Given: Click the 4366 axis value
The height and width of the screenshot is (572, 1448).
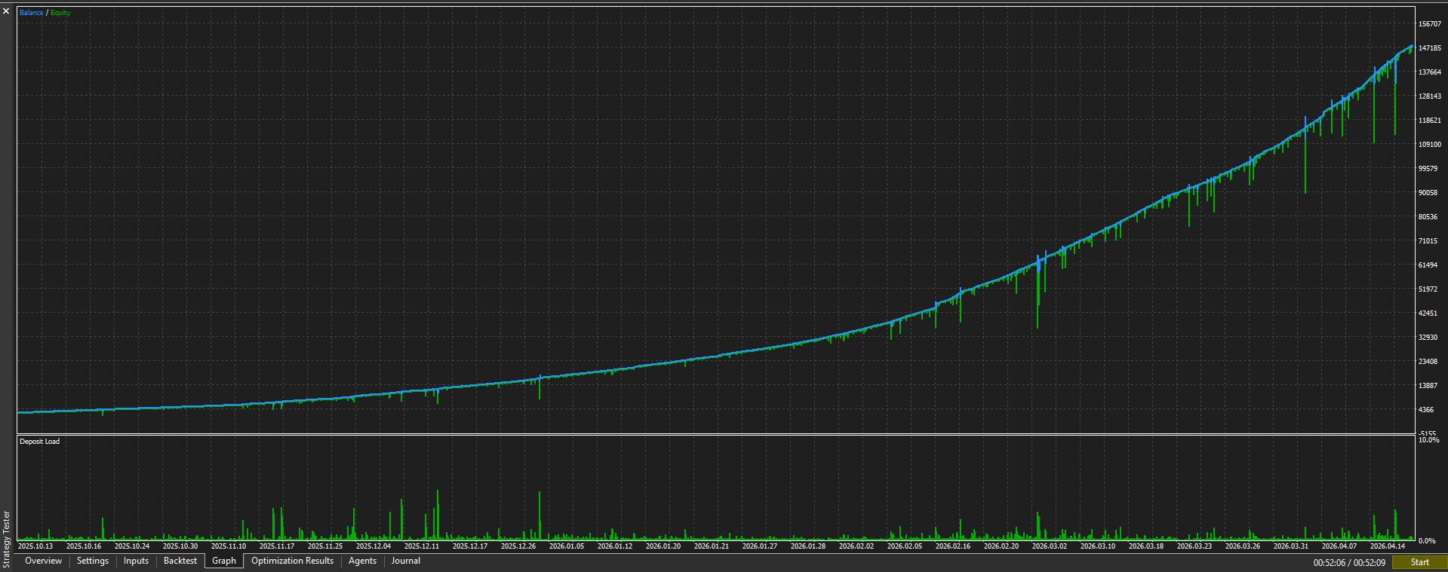Looking at the screenshot, I should [1426, 410].
